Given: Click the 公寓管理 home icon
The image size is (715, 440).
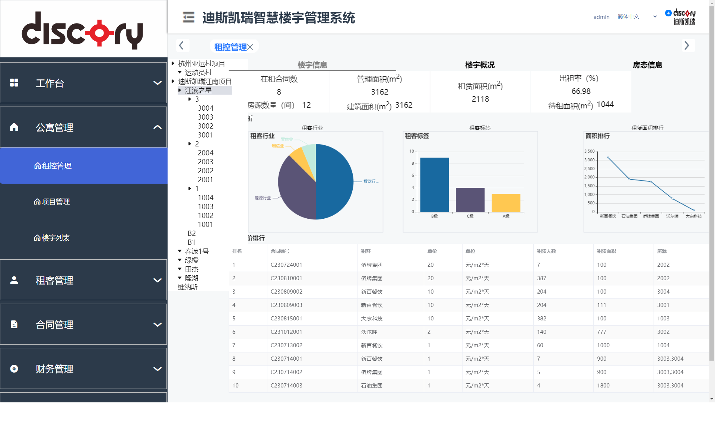Looking at the screenshot, I should click(14, 127).
